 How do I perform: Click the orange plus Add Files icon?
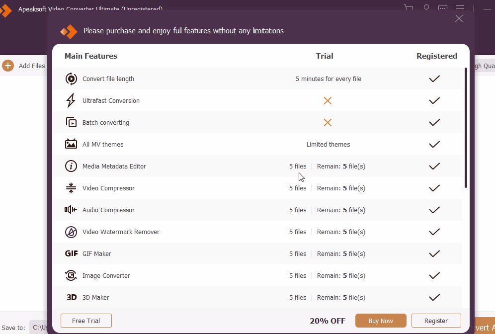pyautogui.click(x=8, y=66)
